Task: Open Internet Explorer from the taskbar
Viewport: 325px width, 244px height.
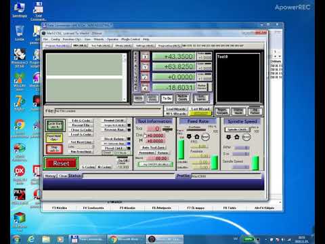Action: click(31, 239)
